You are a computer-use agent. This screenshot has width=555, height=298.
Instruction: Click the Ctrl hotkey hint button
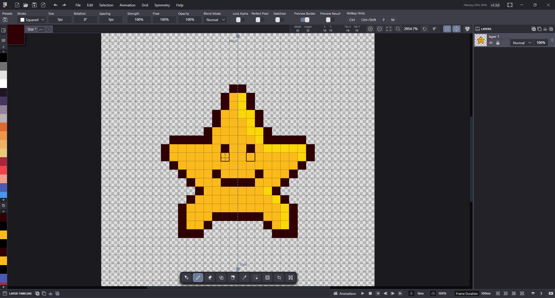click(352, 20)
